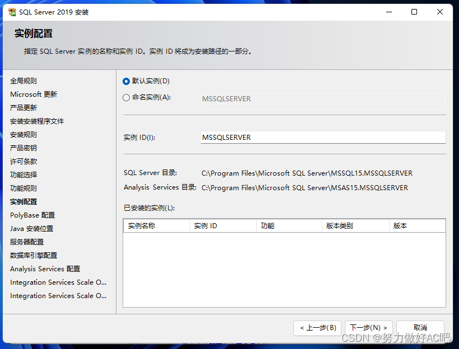
Task: Select 数据库引擎配置 step
Action: click(x=34, y=256)
